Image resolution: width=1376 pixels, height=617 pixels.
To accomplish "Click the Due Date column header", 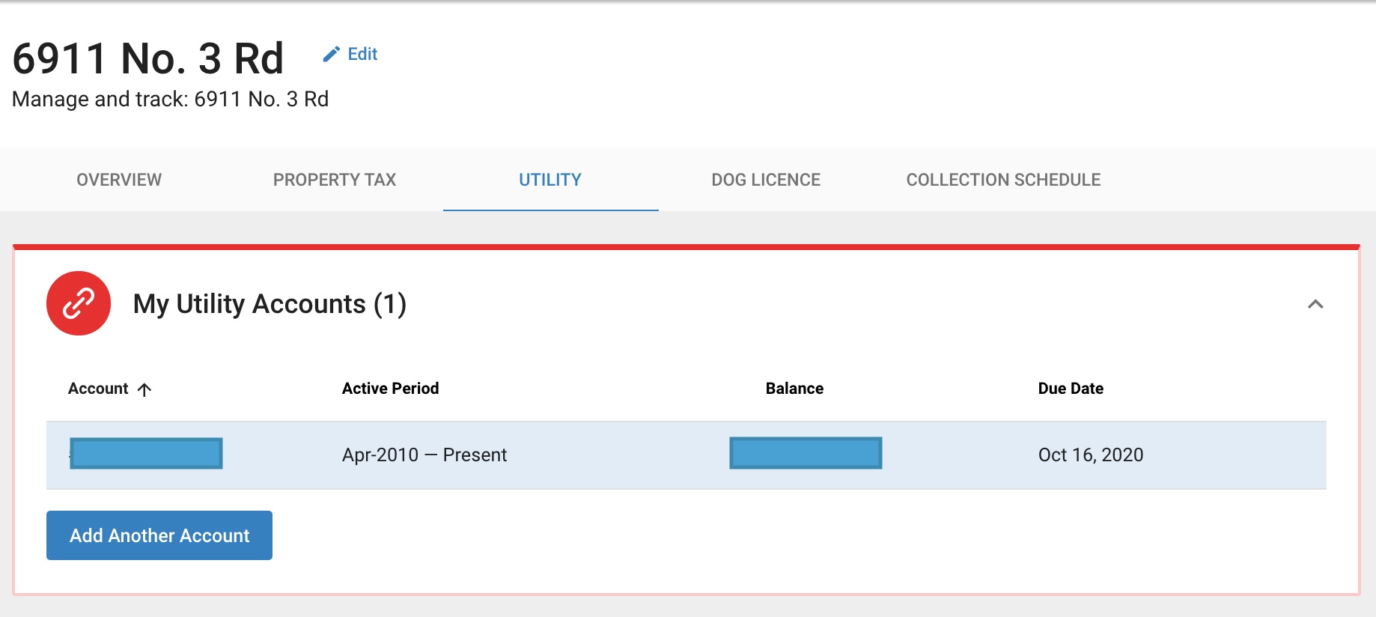I will [1071, 389].
